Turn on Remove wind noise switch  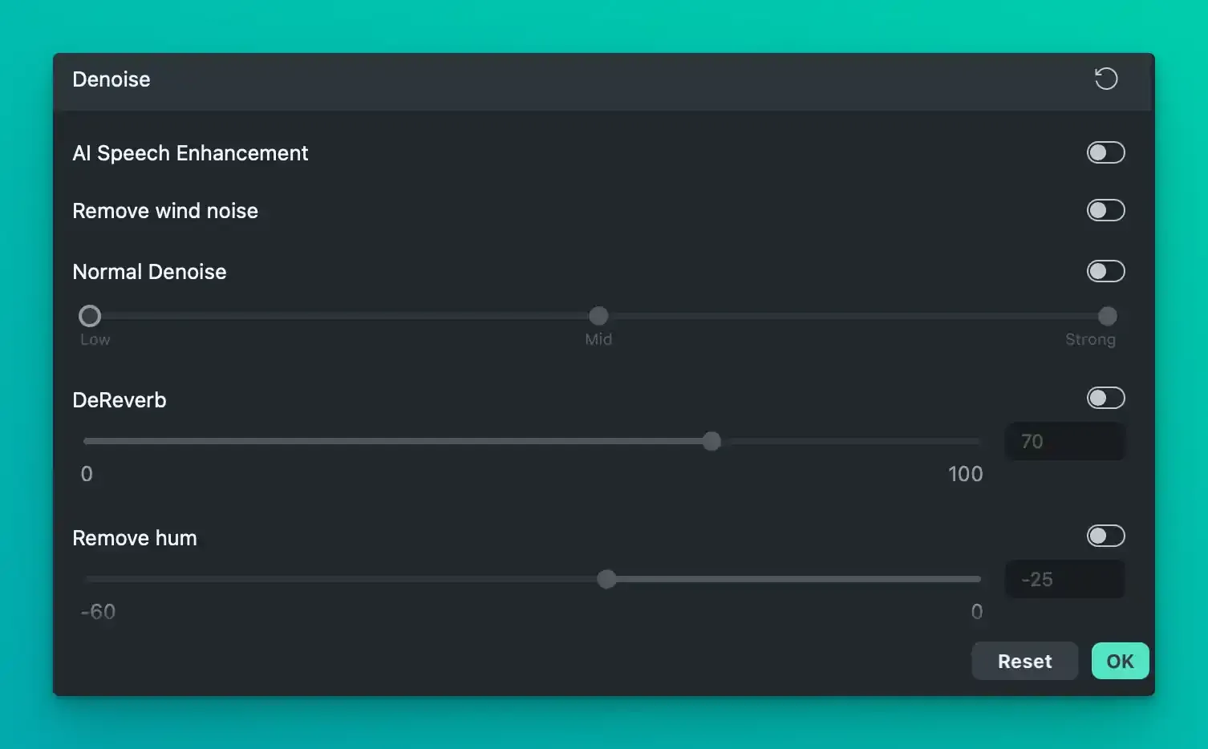[x=1106, y=210]
